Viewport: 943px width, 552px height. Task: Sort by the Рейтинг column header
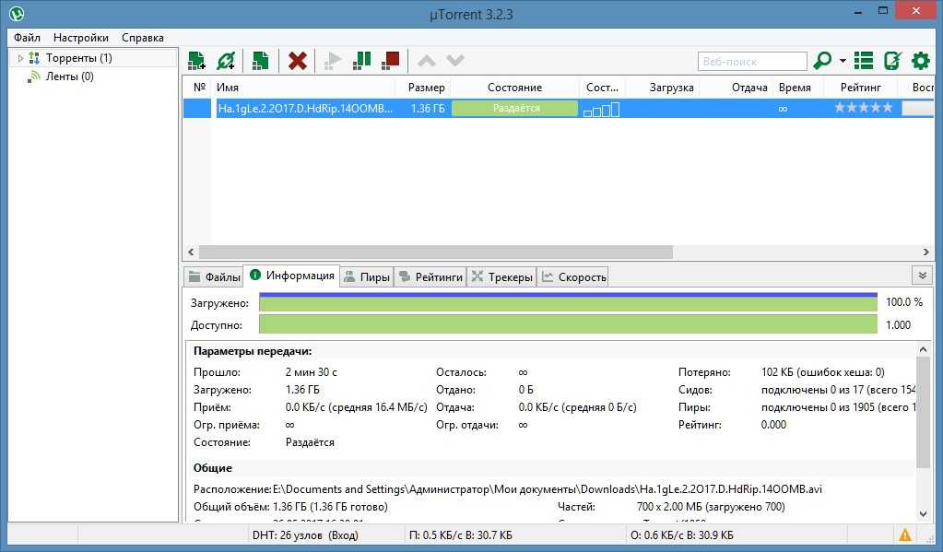pyautogui.click(x=861, y=88)
